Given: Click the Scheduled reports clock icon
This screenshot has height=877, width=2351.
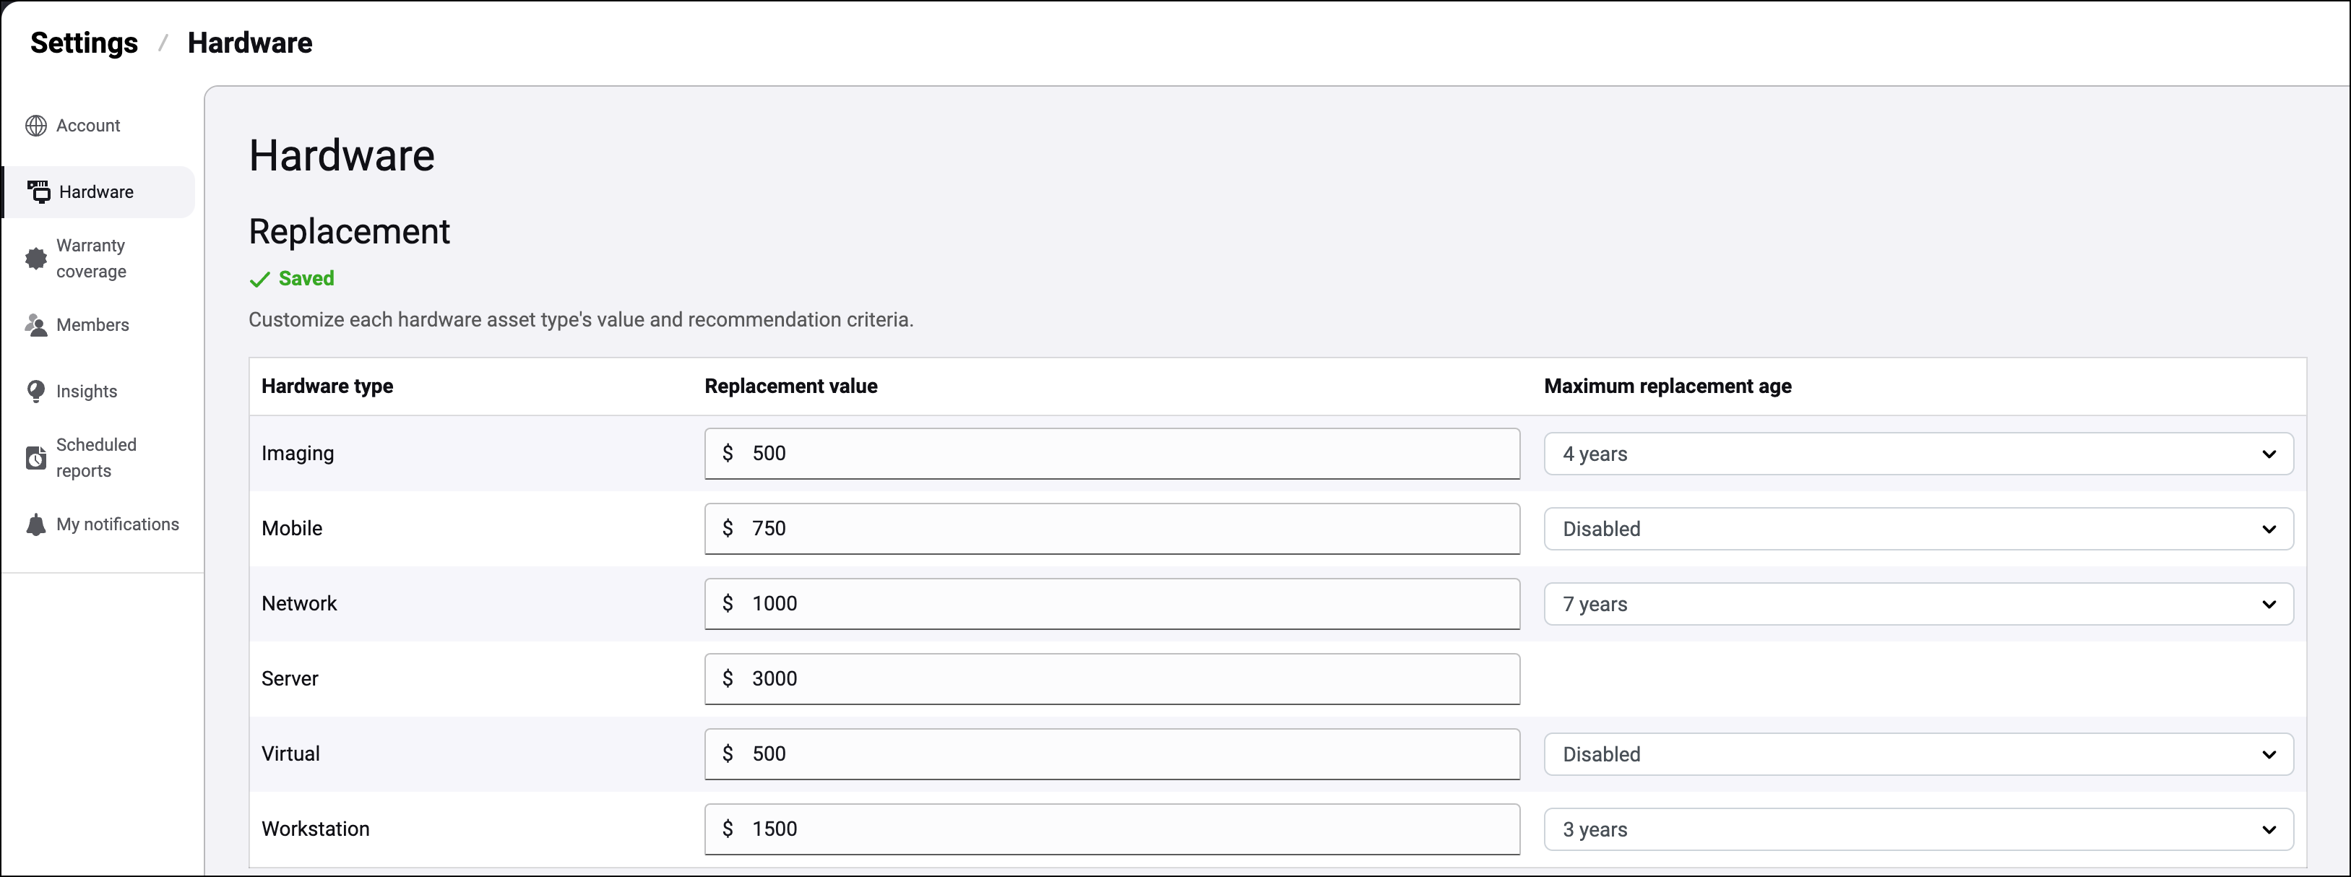Looking at the screenshot, I should click(35, 458).
